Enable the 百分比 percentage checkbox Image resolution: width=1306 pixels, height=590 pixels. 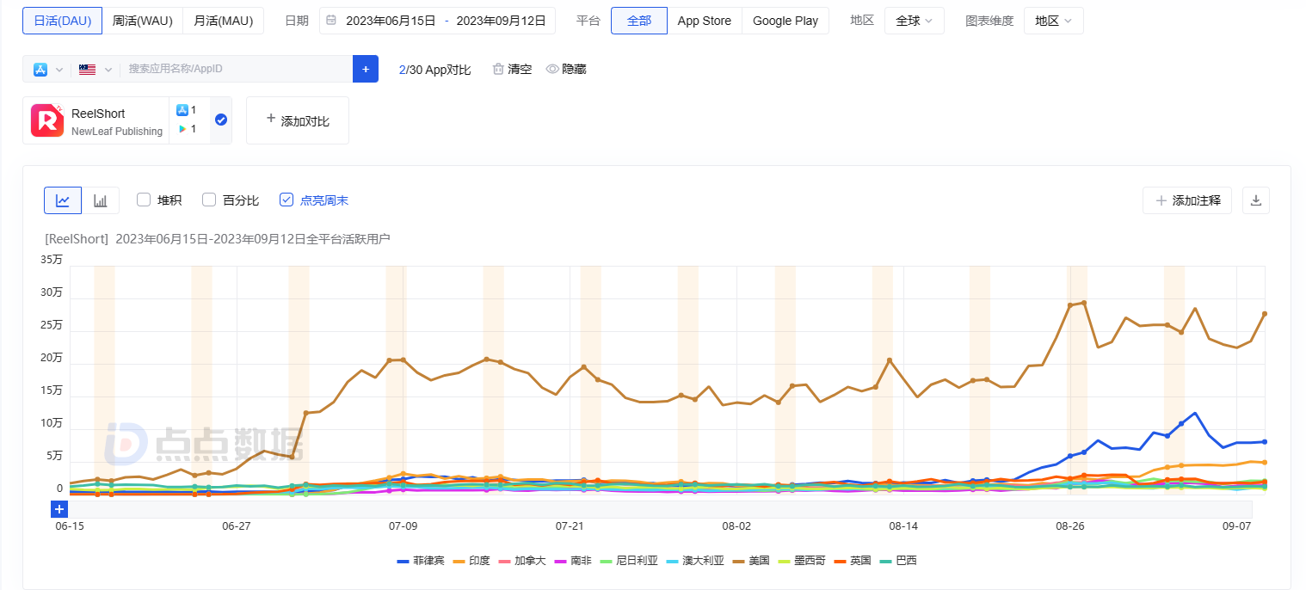[x=209, y=200]
